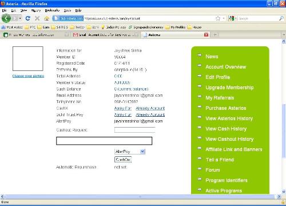Open the Help menu

pyautogui.click(x=78, y=10)
